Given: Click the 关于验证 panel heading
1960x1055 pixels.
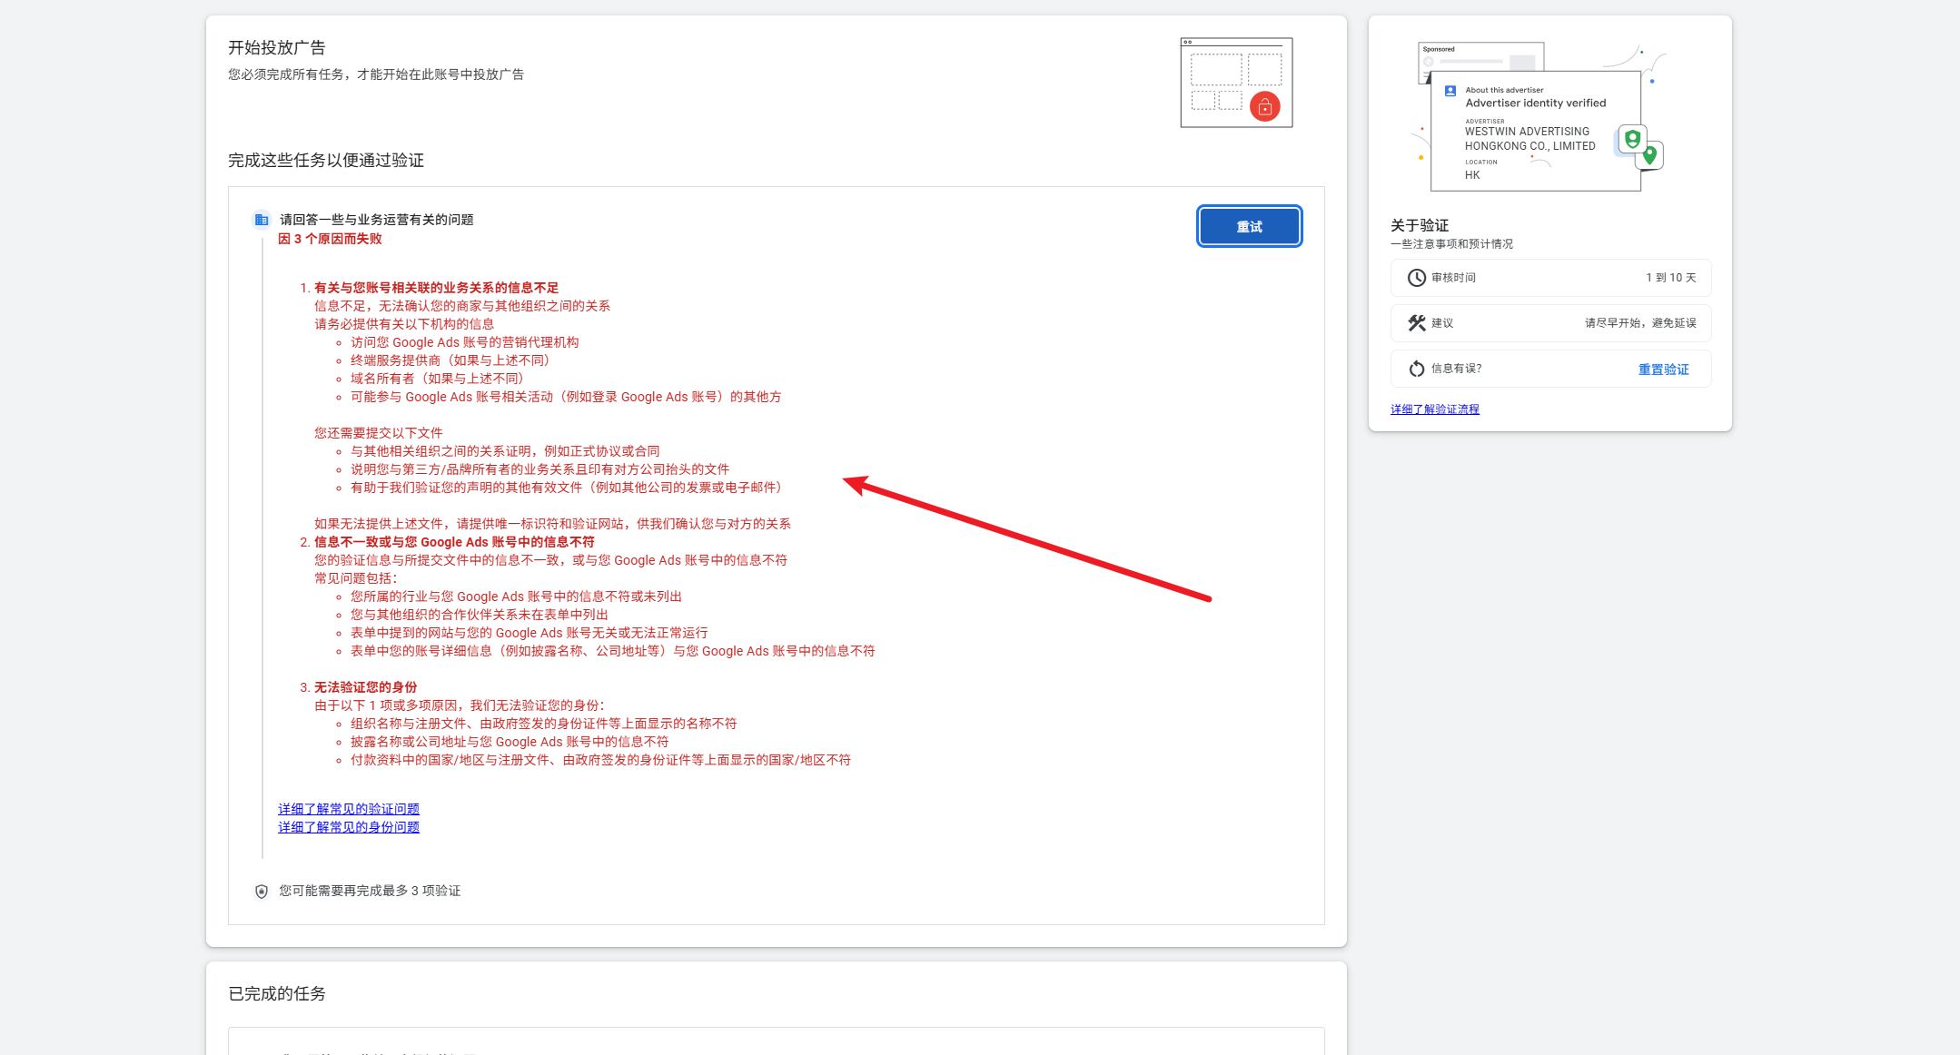Looking at the screenshot, I should (1420, 225).
